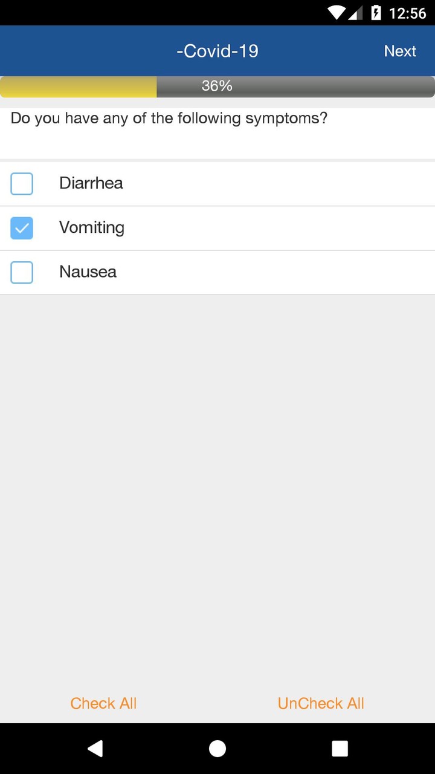
Task: Tap the cellular signal icon
Action: [x=356, y=13]
